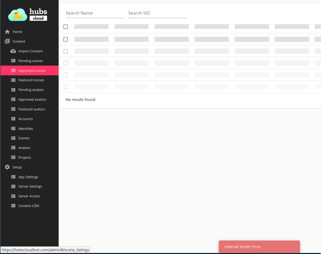321x254 pixels.
Task: Go to Pending scenes
Action: click(x=29, y=61)
